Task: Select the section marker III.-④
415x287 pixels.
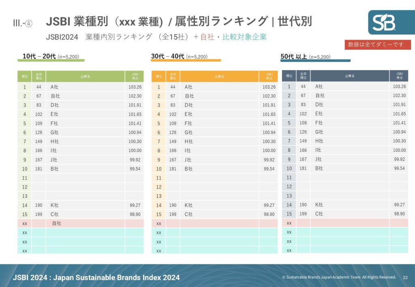Action: (x=23, y=23)
